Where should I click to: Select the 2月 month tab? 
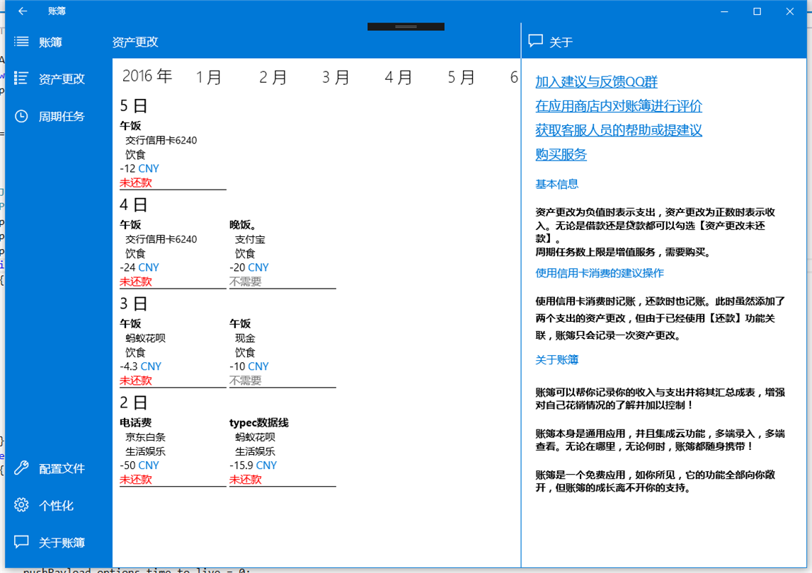click(x=273, y=77)
